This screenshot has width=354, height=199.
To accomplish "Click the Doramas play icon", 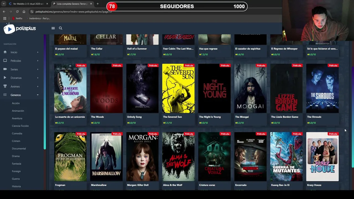I will point(5,78).
